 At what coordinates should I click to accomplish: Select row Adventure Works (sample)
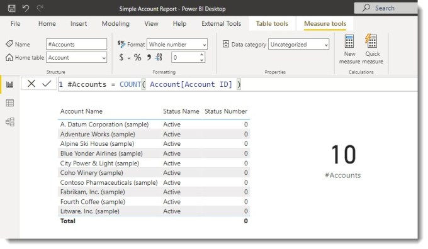pos(154,134)
